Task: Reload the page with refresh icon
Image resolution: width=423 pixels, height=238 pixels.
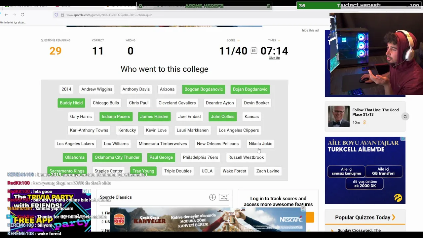Action: tap(22, 15)
